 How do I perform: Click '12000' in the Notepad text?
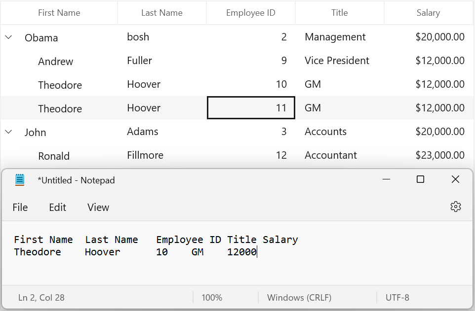242,252
